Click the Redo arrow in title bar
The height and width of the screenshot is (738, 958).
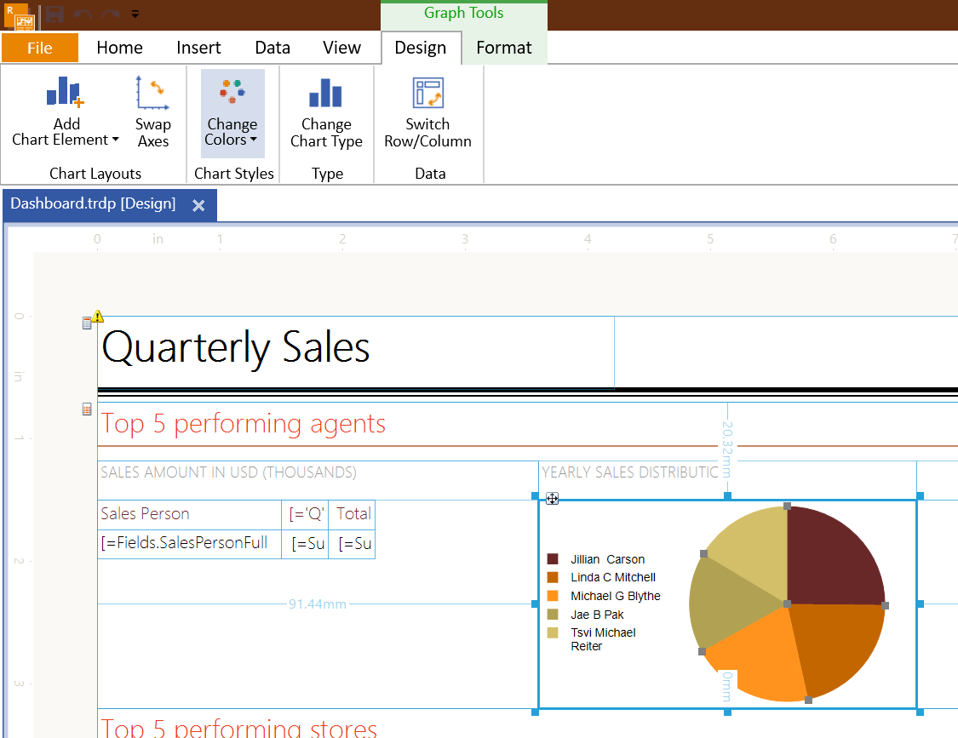111,14
